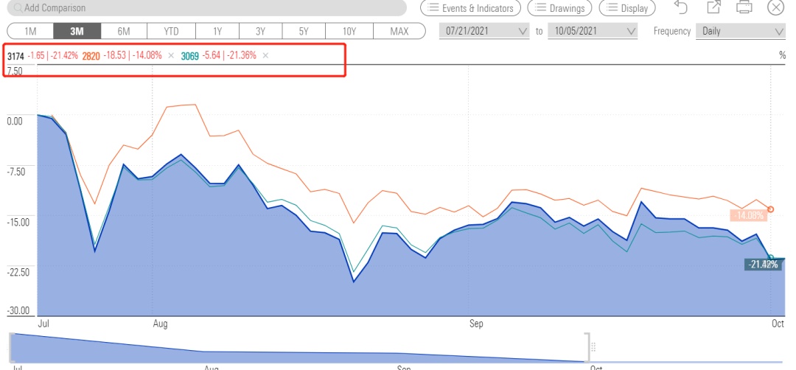Click the range slider right handle

(587, 347)
